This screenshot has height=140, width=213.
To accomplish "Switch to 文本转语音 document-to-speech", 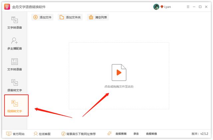I will coord(15,65).
